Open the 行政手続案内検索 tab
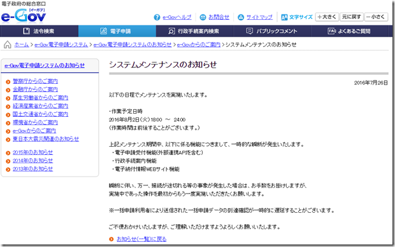 coord(195,31)
